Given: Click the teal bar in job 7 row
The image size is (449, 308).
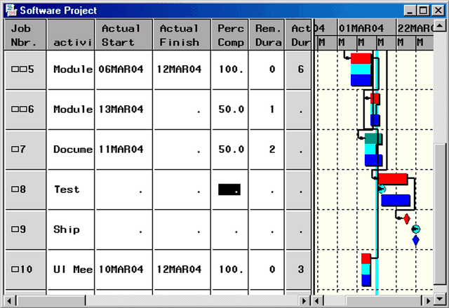Looking at the screenshot, I should pos(372,138).
